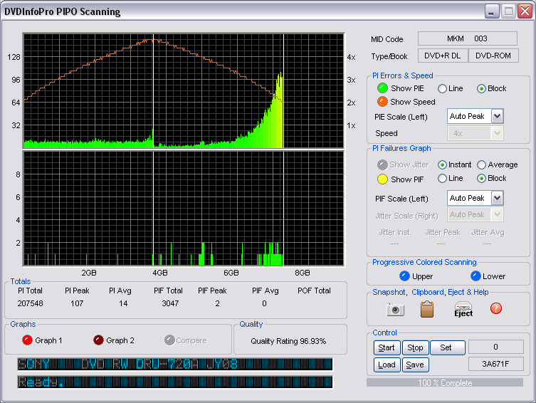
Task: Start the PIPO scan
Action: [387, 347]
